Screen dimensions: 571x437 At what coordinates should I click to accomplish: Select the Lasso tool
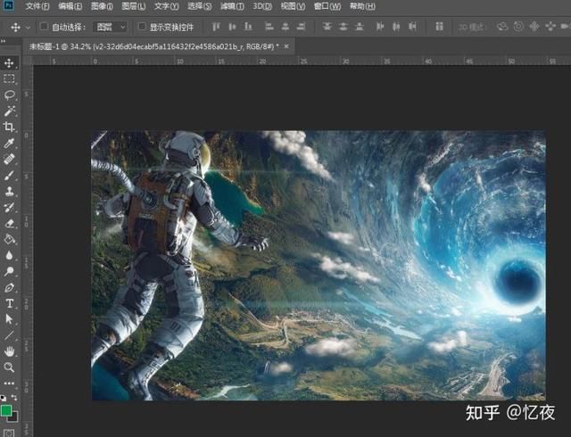[x=9, y=95]
